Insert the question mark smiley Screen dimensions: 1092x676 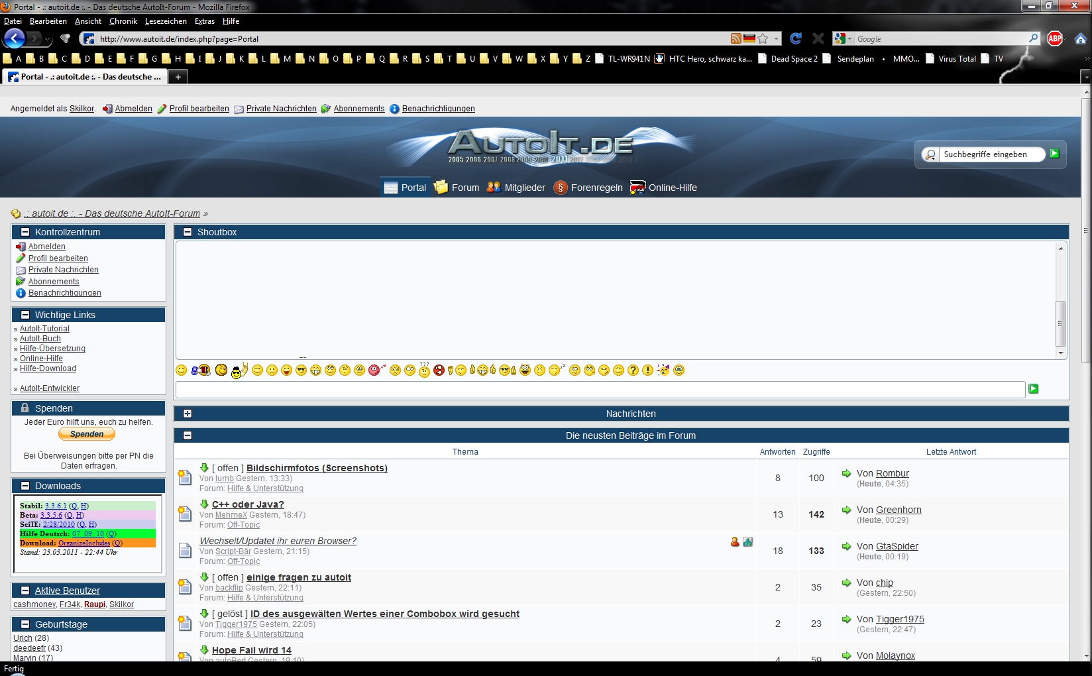[633, 370]
